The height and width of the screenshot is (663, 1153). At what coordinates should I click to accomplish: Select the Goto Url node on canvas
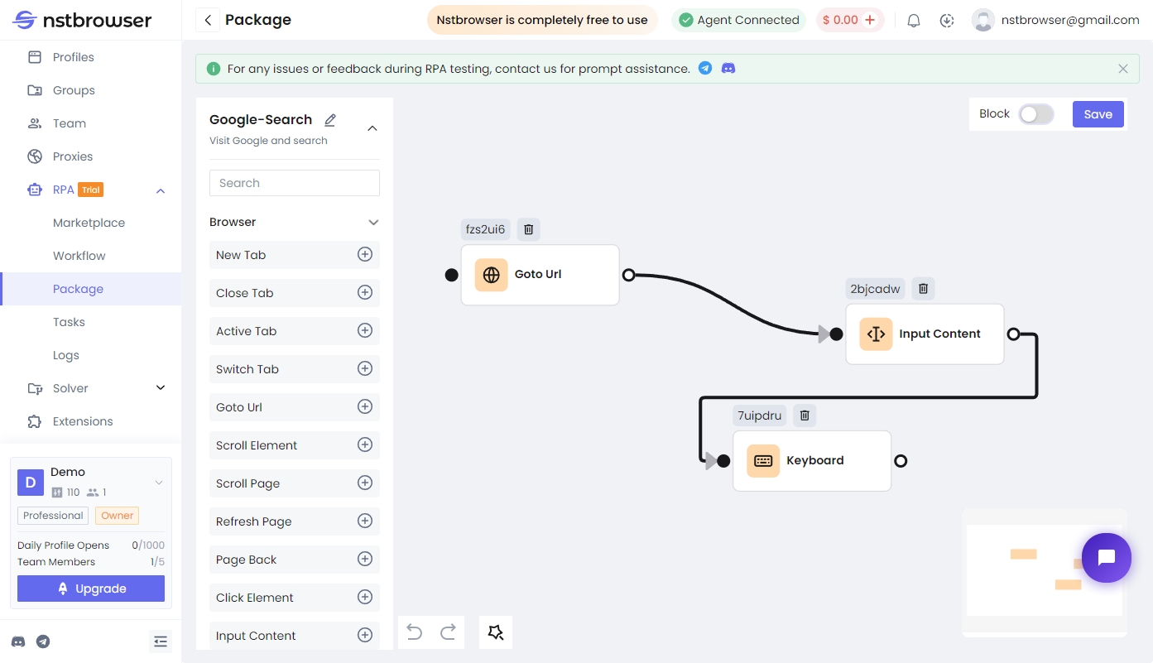pos(540,275)
